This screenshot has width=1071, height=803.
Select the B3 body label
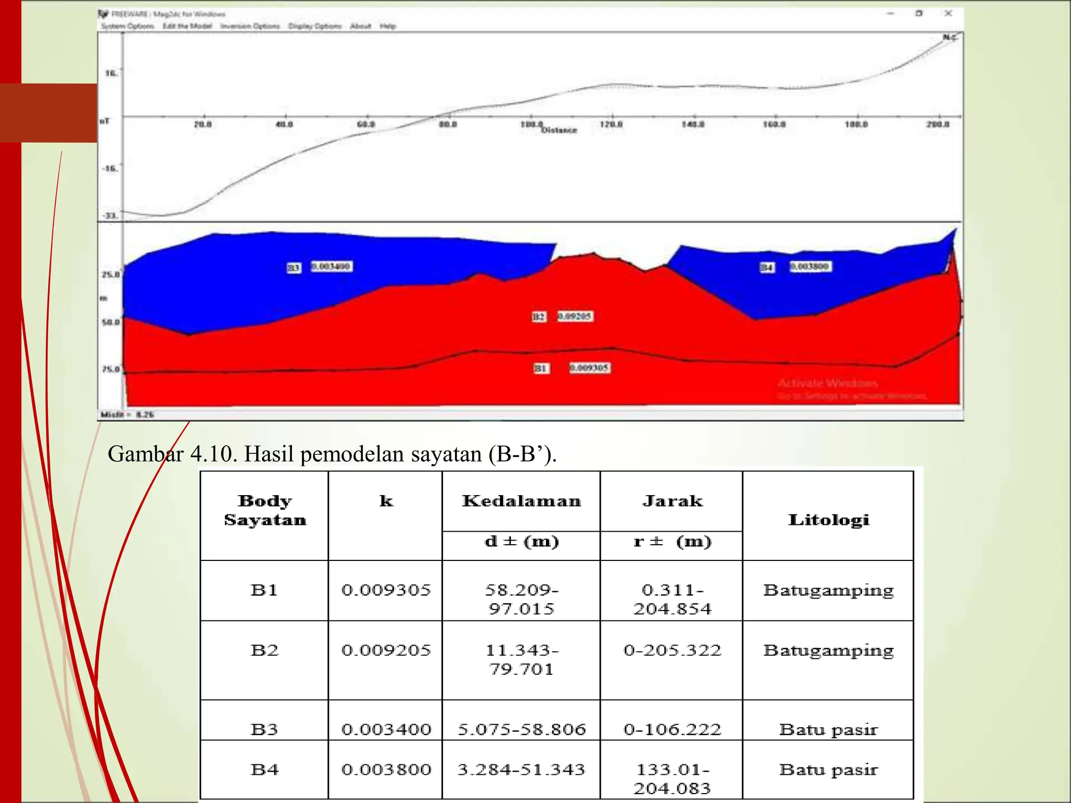[x=294, y=268]
